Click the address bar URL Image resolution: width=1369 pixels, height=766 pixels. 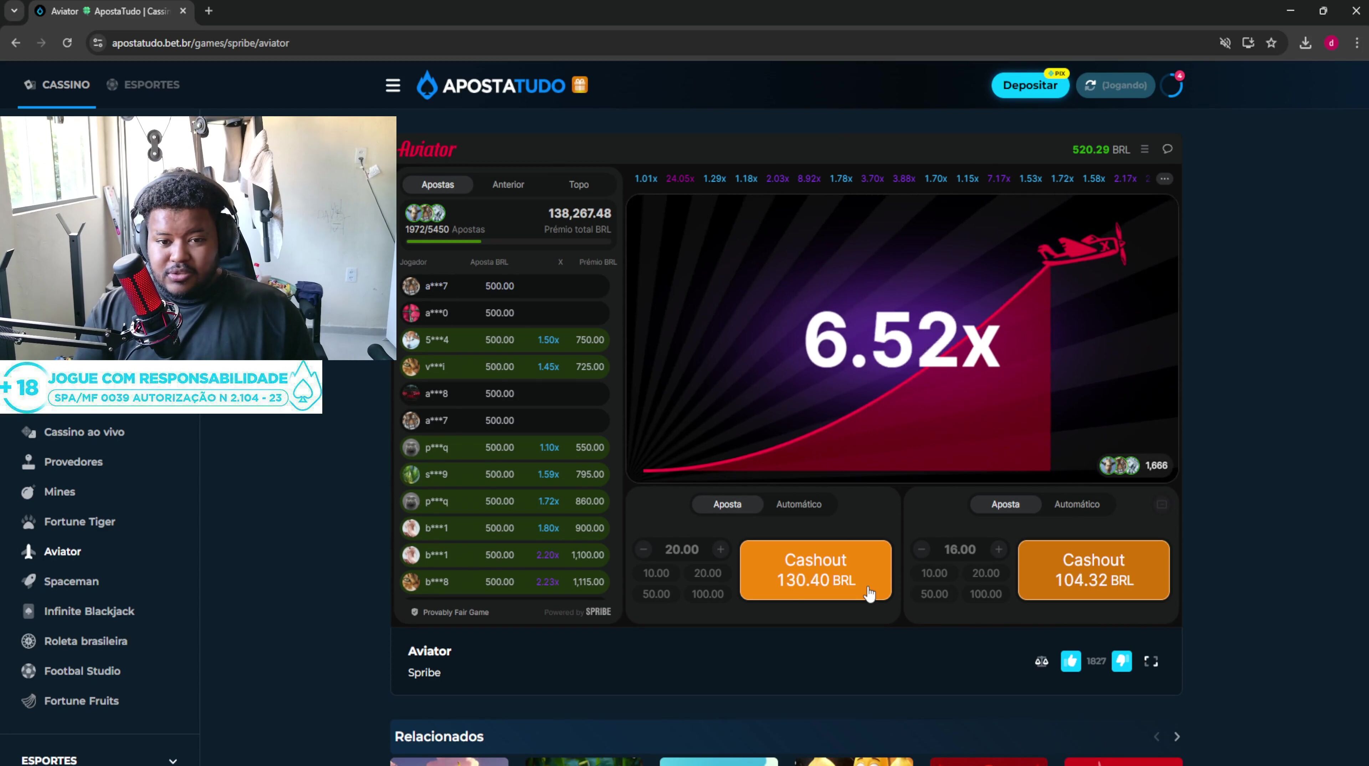[x=200, y=43]
